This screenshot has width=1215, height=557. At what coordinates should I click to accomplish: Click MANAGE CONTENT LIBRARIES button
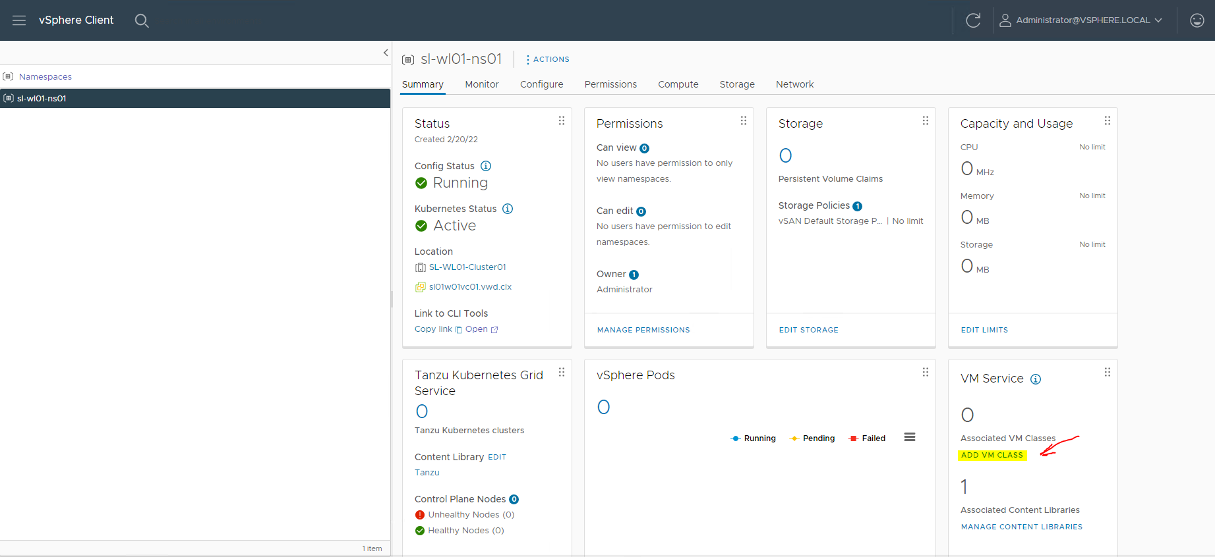coord(1022,527)
